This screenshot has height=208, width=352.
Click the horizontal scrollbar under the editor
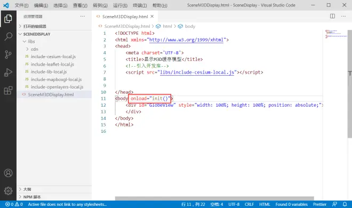click(x=214, y=198)
